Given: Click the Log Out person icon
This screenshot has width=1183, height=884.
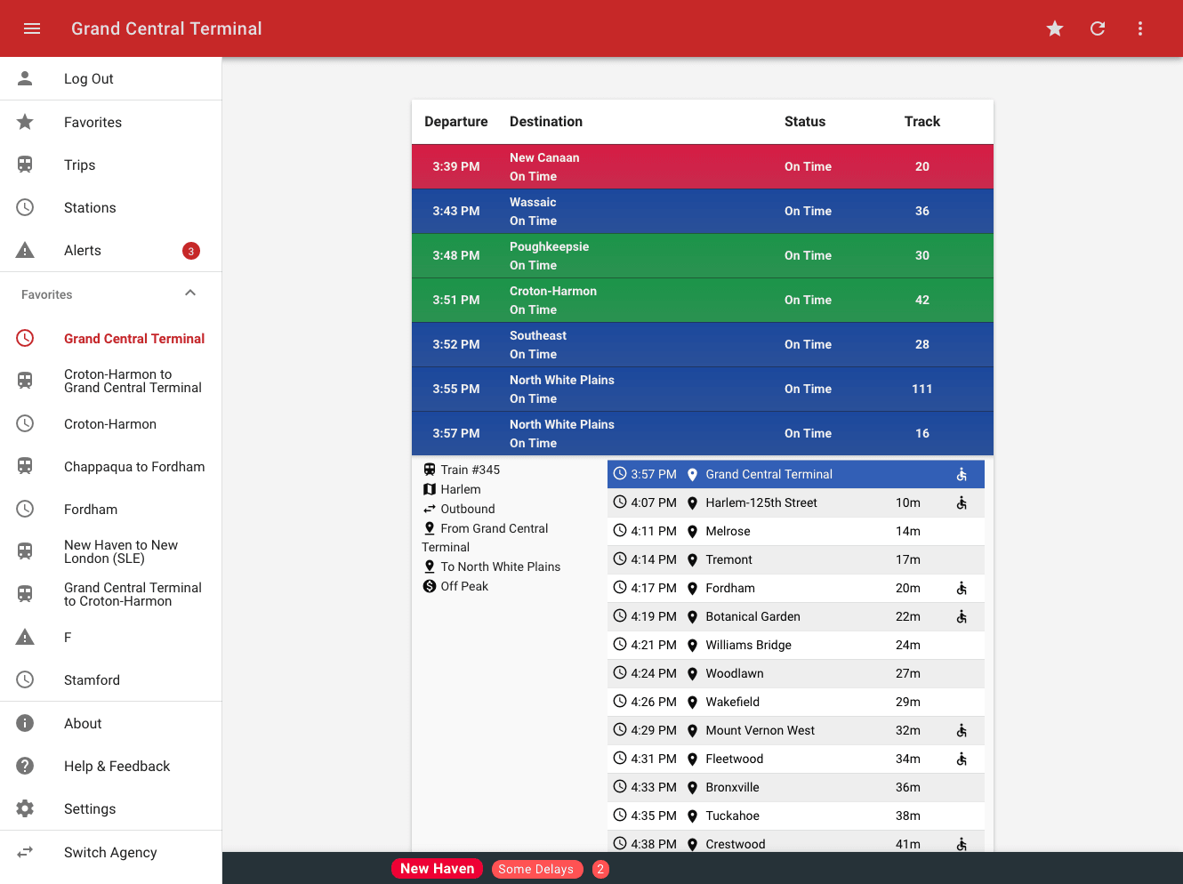Looking at the screenshot, I should (25, 78).
